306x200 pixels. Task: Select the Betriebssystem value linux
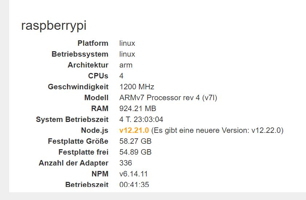127,54
